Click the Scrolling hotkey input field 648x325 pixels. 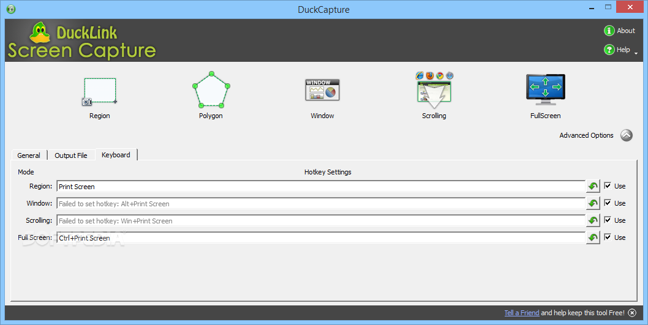point(321,220)
